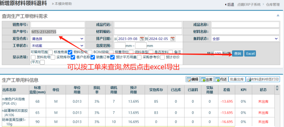Go to 仓库管理 breadcrumb
Image resolution: width=284 pixels, height=127 pixels.
(x=273, y=5)
